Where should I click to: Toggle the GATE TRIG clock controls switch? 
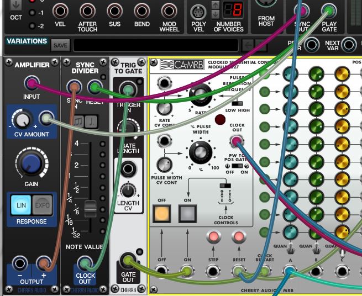225,186
